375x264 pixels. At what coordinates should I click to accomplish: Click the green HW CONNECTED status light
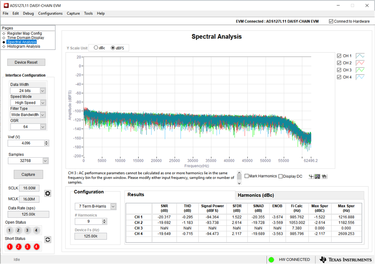coord(271,260)
